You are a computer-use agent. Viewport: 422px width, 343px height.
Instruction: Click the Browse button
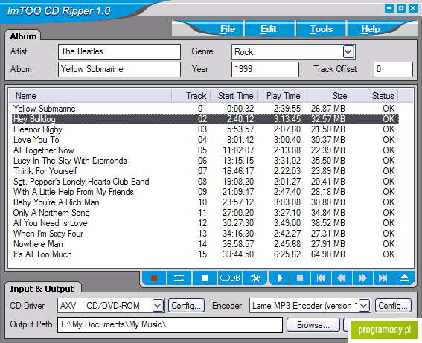pyautogui.click(x=313, y=325)
